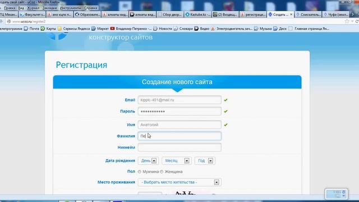The width and height of the screenshot is (359, 202).
Task: Select the 'Мужчина' radio button
Action: [140, 172]
